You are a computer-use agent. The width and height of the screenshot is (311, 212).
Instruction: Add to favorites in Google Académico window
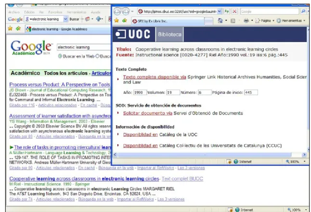click(18, 28)
